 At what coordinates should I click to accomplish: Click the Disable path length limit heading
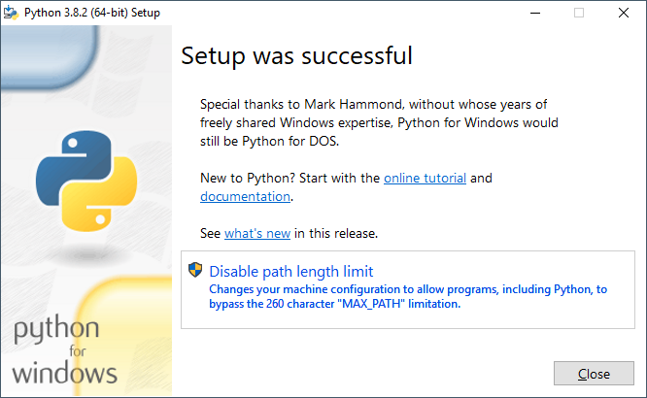coord(290,272)
